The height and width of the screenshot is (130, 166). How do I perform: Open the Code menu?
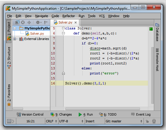pyautogui.click(x=55, y=16)
